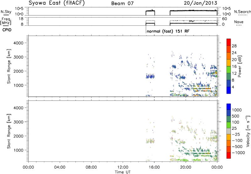This screenshot has height=174, width=251.
Task: Click the '-1000' value on Velocity colorbar
Action: (238, 153)
